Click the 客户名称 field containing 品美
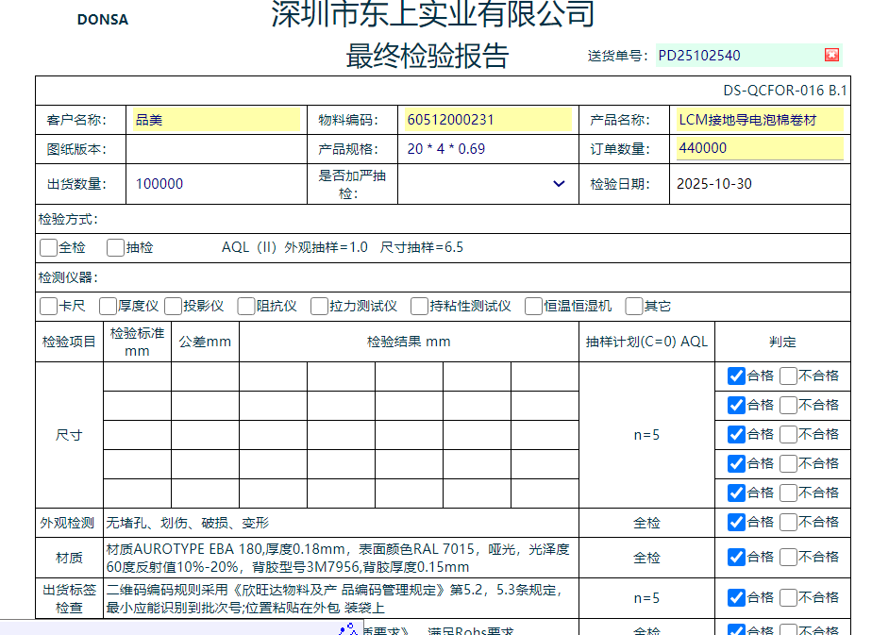 pos(215,120)
